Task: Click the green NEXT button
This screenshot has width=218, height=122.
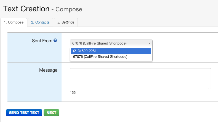Action: [x=51, y=113]
